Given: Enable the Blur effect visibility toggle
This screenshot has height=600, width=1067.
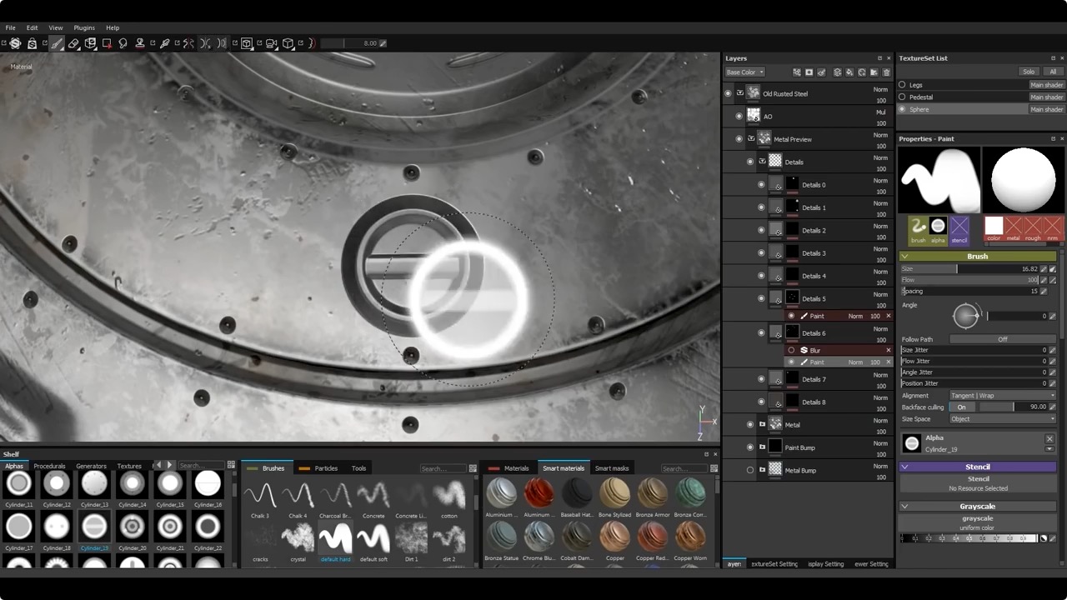Looking at the screenshot, I should [x=792, y=350].
